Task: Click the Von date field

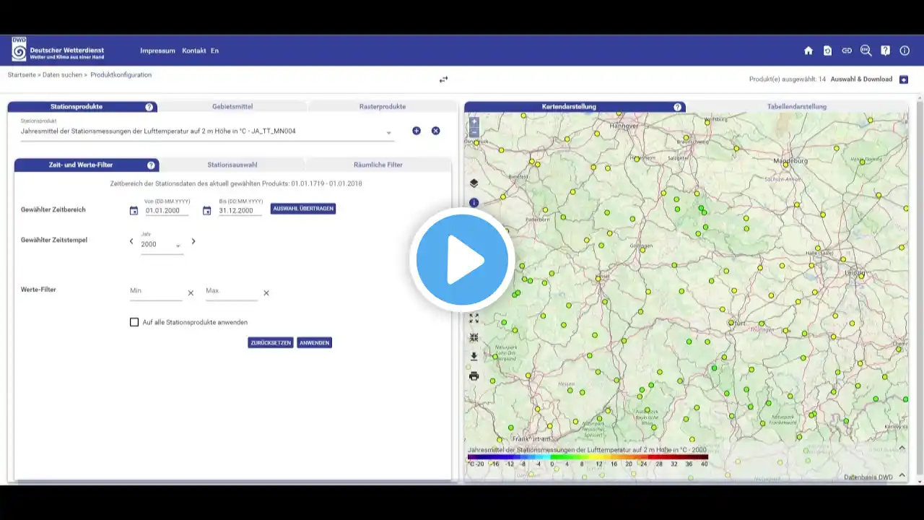Action: coord(167,211)
